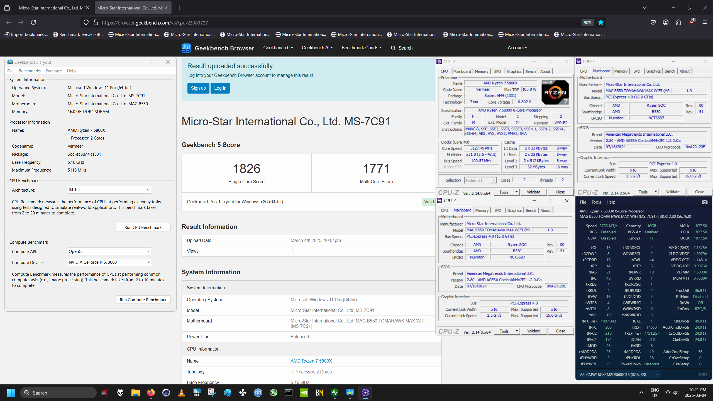Open the File menu in ZenTimings
Screen dimensions: 713x401
pyautogui.click(x=583, y=202)
